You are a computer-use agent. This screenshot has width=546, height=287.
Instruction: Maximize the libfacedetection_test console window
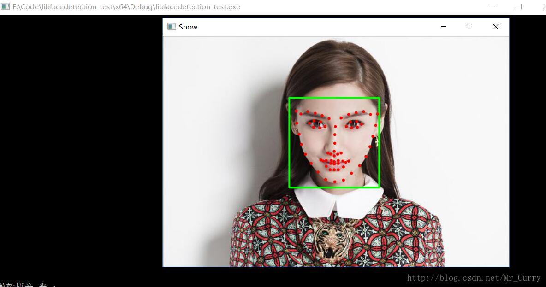(x=519, y=6)
